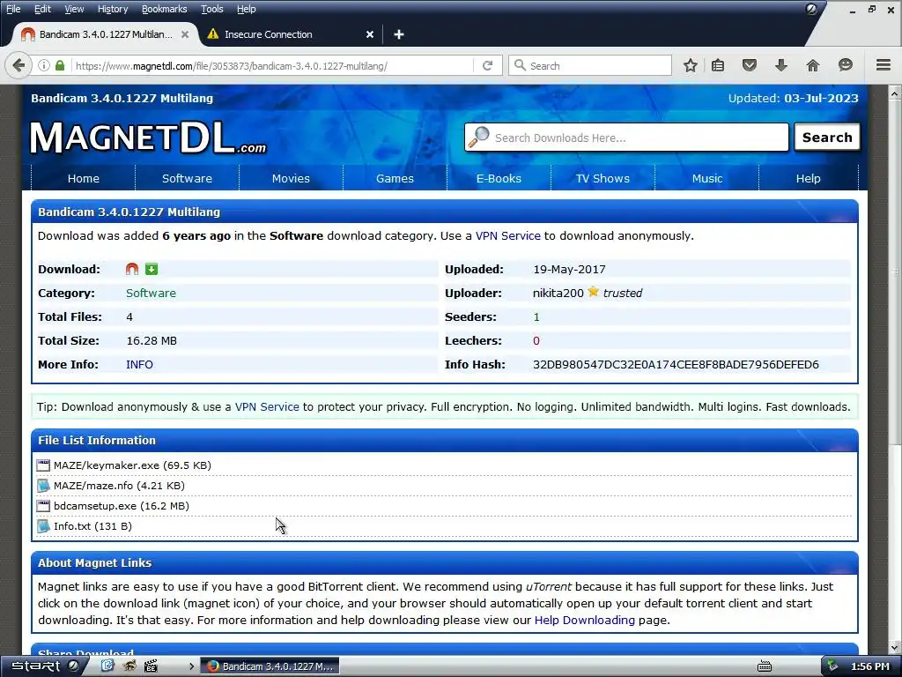902x677 pixels.
Task: Open the Edit menu
Action: [42, 9]
